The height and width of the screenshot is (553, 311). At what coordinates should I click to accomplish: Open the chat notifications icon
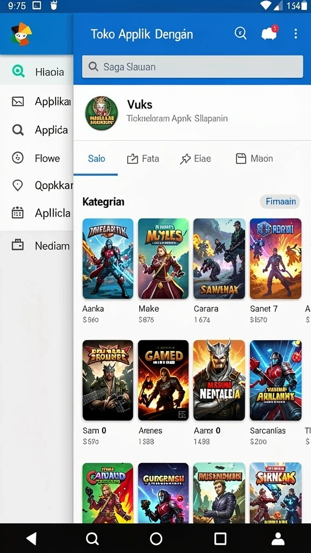[269, 33]
